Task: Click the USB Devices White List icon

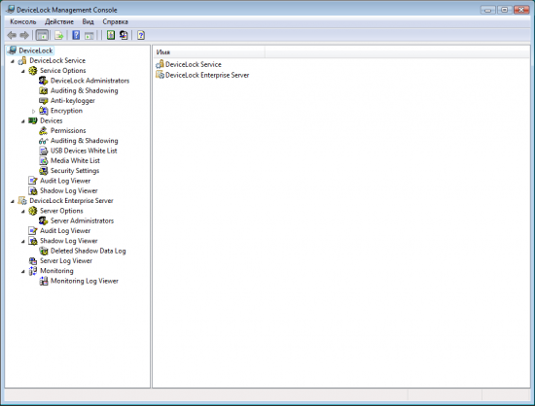Action: point(44,151)
